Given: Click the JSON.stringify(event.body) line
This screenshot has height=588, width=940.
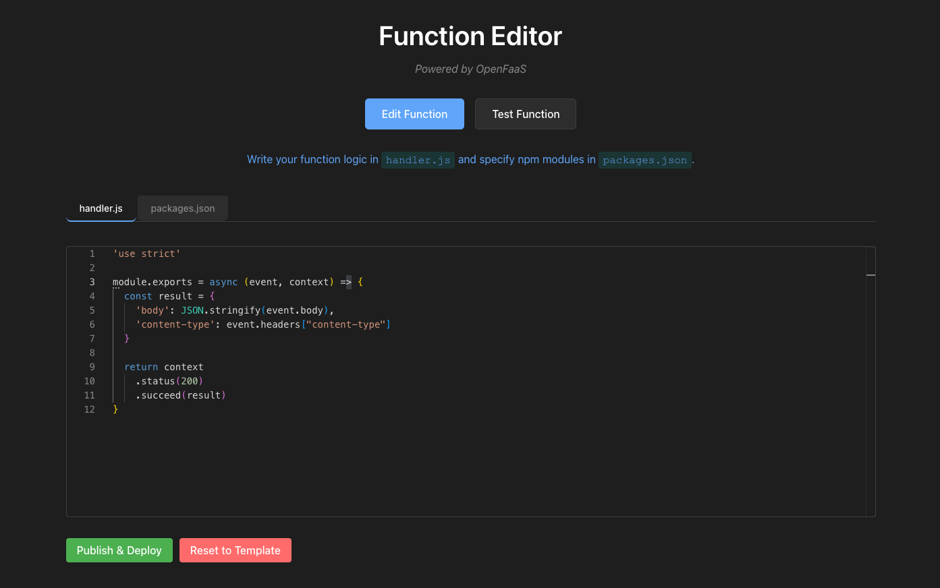Looking at the screenshot, I should coord(235,310).
